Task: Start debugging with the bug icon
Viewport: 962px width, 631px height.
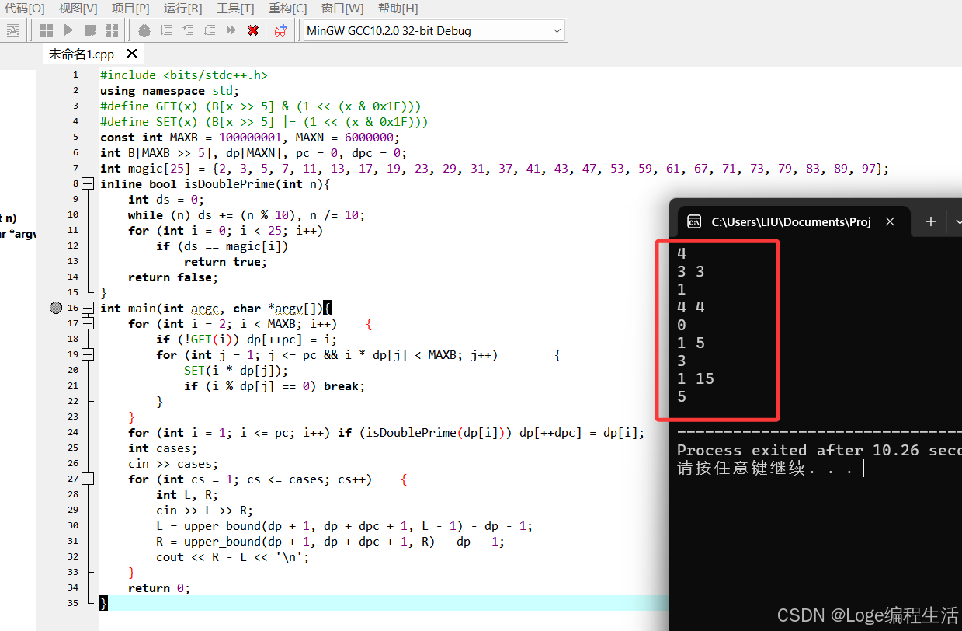Action: click(144, 30)
